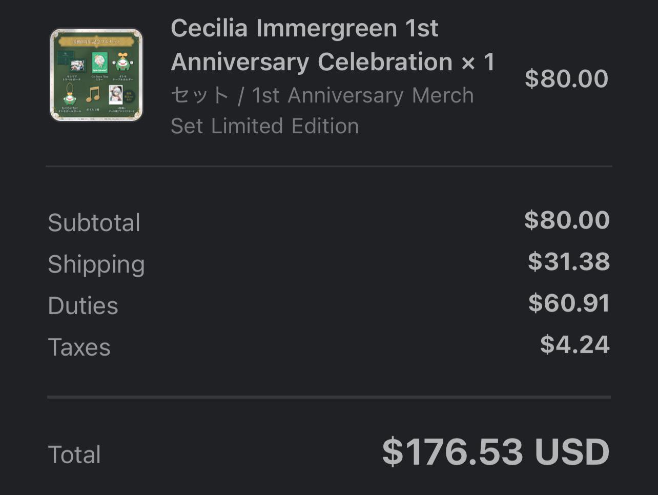This screenshot has width=658, height=495.
Task: Click the Duties label
Action: [83, 306]
